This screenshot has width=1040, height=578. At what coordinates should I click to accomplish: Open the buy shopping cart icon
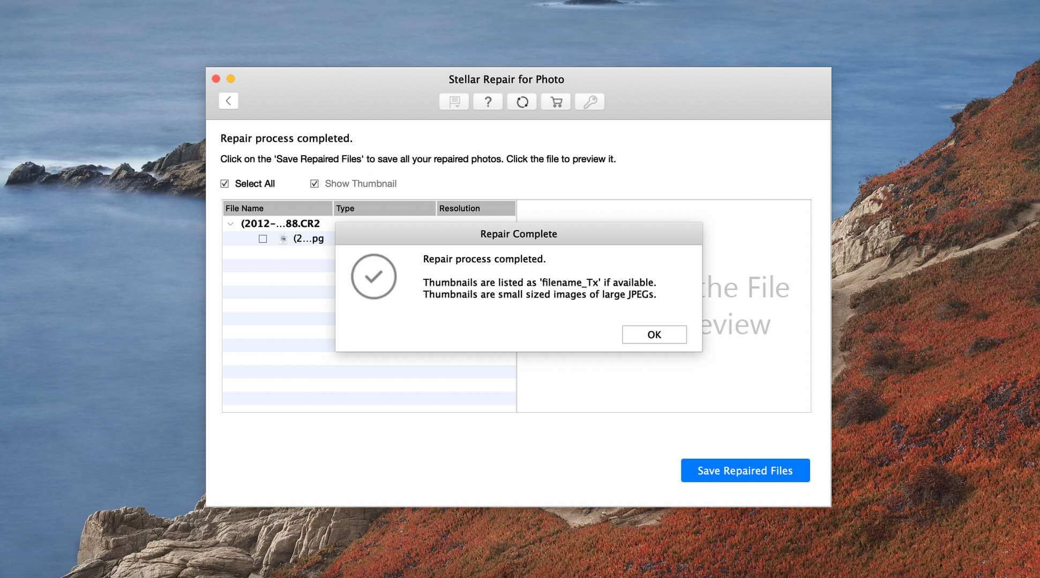point(556,102)
